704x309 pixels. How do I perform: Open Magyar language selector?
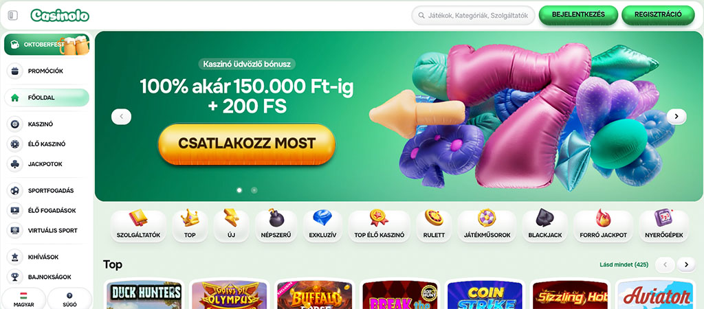coord(24,299)
